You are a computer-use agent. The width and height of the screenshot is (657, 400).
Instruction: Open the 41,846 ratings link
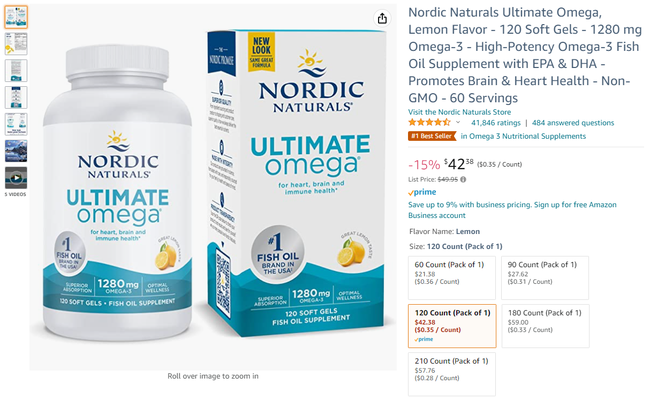pyautogui.click(x=496, y=123)
